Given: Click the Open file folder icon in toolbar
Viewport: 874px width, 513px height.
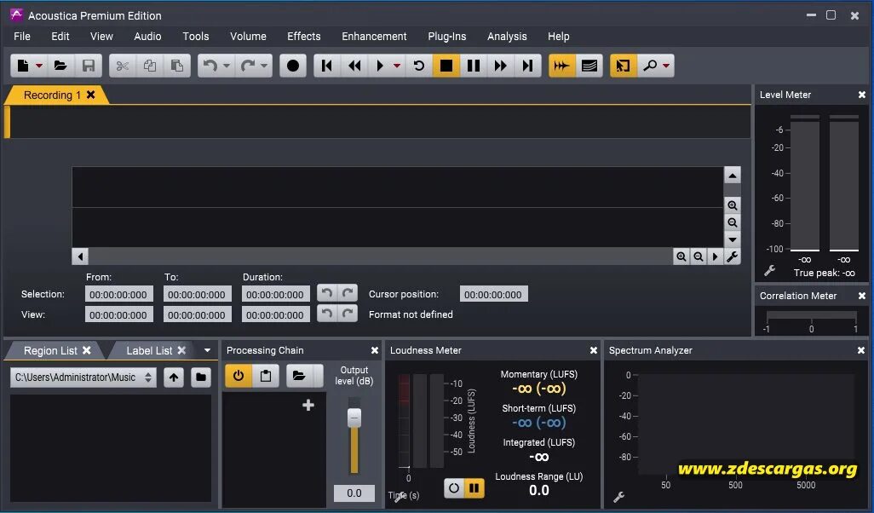Looking at the screenshot, I should click(x=60, y=66).
